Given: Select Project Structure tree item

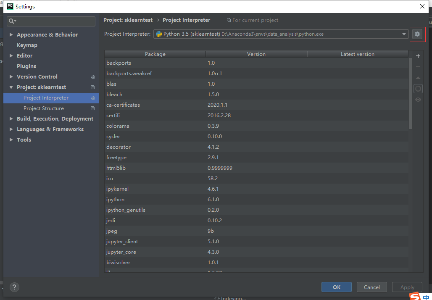Looking at the screenshot, I should 51,108.
